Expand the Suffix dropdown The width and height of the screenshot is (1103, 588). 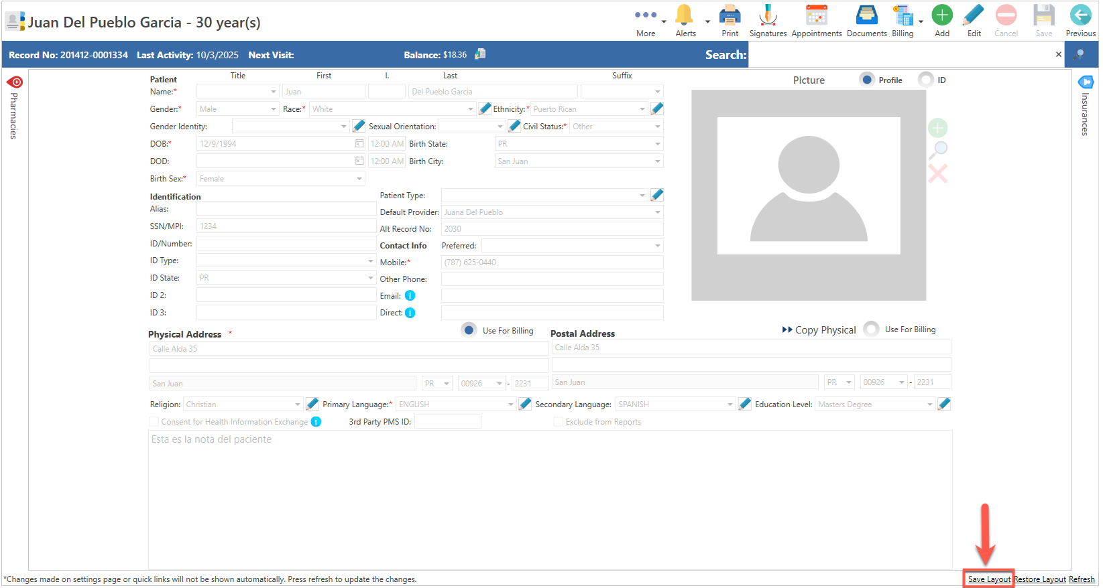pyautogui.click(x=657, y=92)
